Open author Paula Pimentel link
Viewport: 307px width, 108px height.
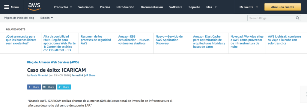tap(39, 75)
